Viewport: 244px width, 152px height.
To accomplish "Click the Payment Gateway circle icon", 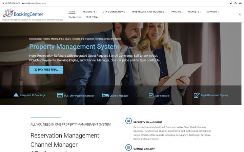I will [x=128, y=148].
